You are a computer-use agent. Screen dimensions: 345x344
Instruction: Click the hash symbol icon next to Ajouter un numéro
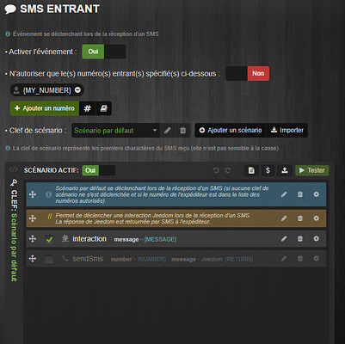click(x=87, y=108)
